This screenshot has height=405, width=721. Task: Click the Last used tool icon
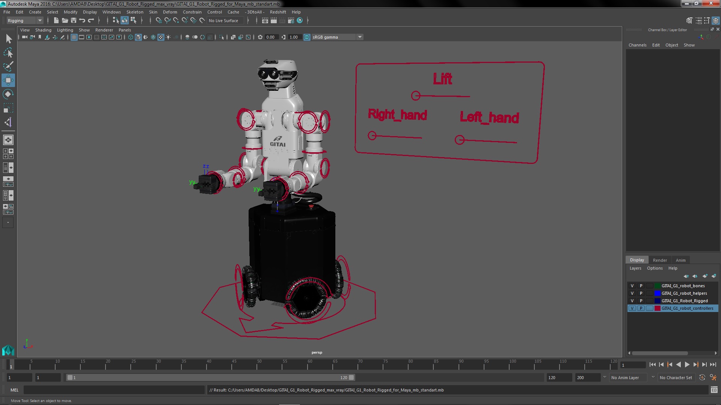pos(8,122)
